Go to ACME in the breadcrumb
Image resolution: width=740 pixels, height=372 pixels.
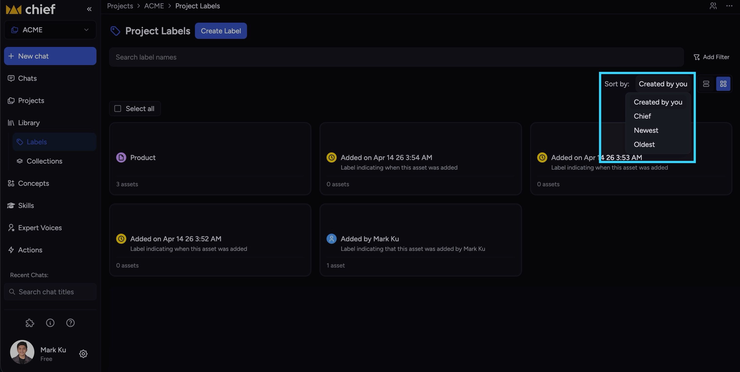tap(154, 6)
